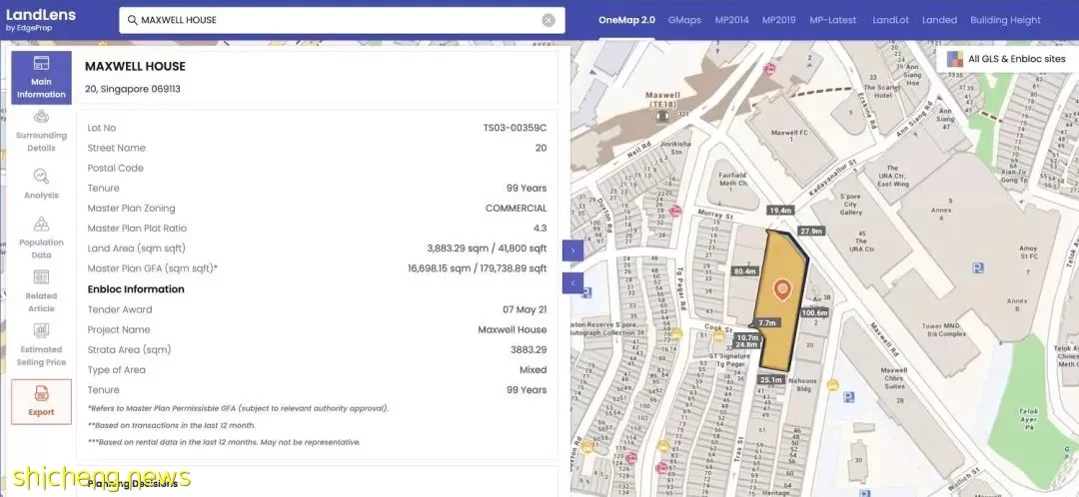The width and height of the screenshot is (1079, 497).
Task: Switch to the GMaps map tab
Action: click(x=684, y=20)
